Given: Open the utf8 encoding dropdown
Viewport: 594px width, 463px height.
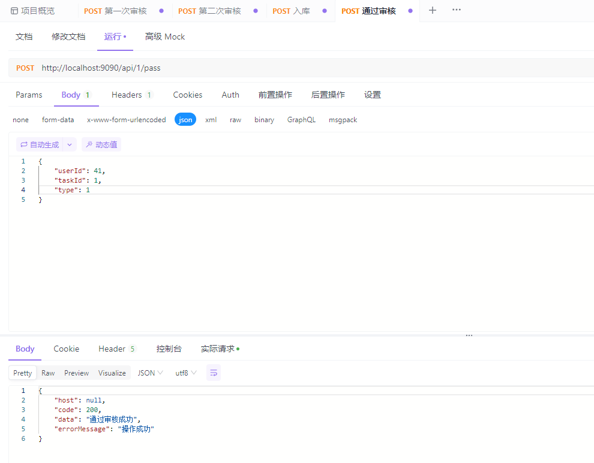Looking at the screenshot, I should (185, 372).
